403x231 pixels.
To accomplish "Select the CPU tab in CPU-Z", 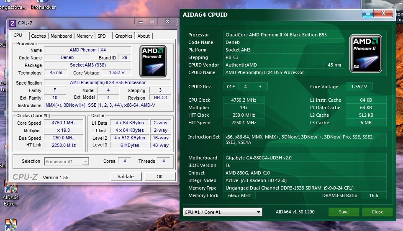I will [x=18, y=35].
